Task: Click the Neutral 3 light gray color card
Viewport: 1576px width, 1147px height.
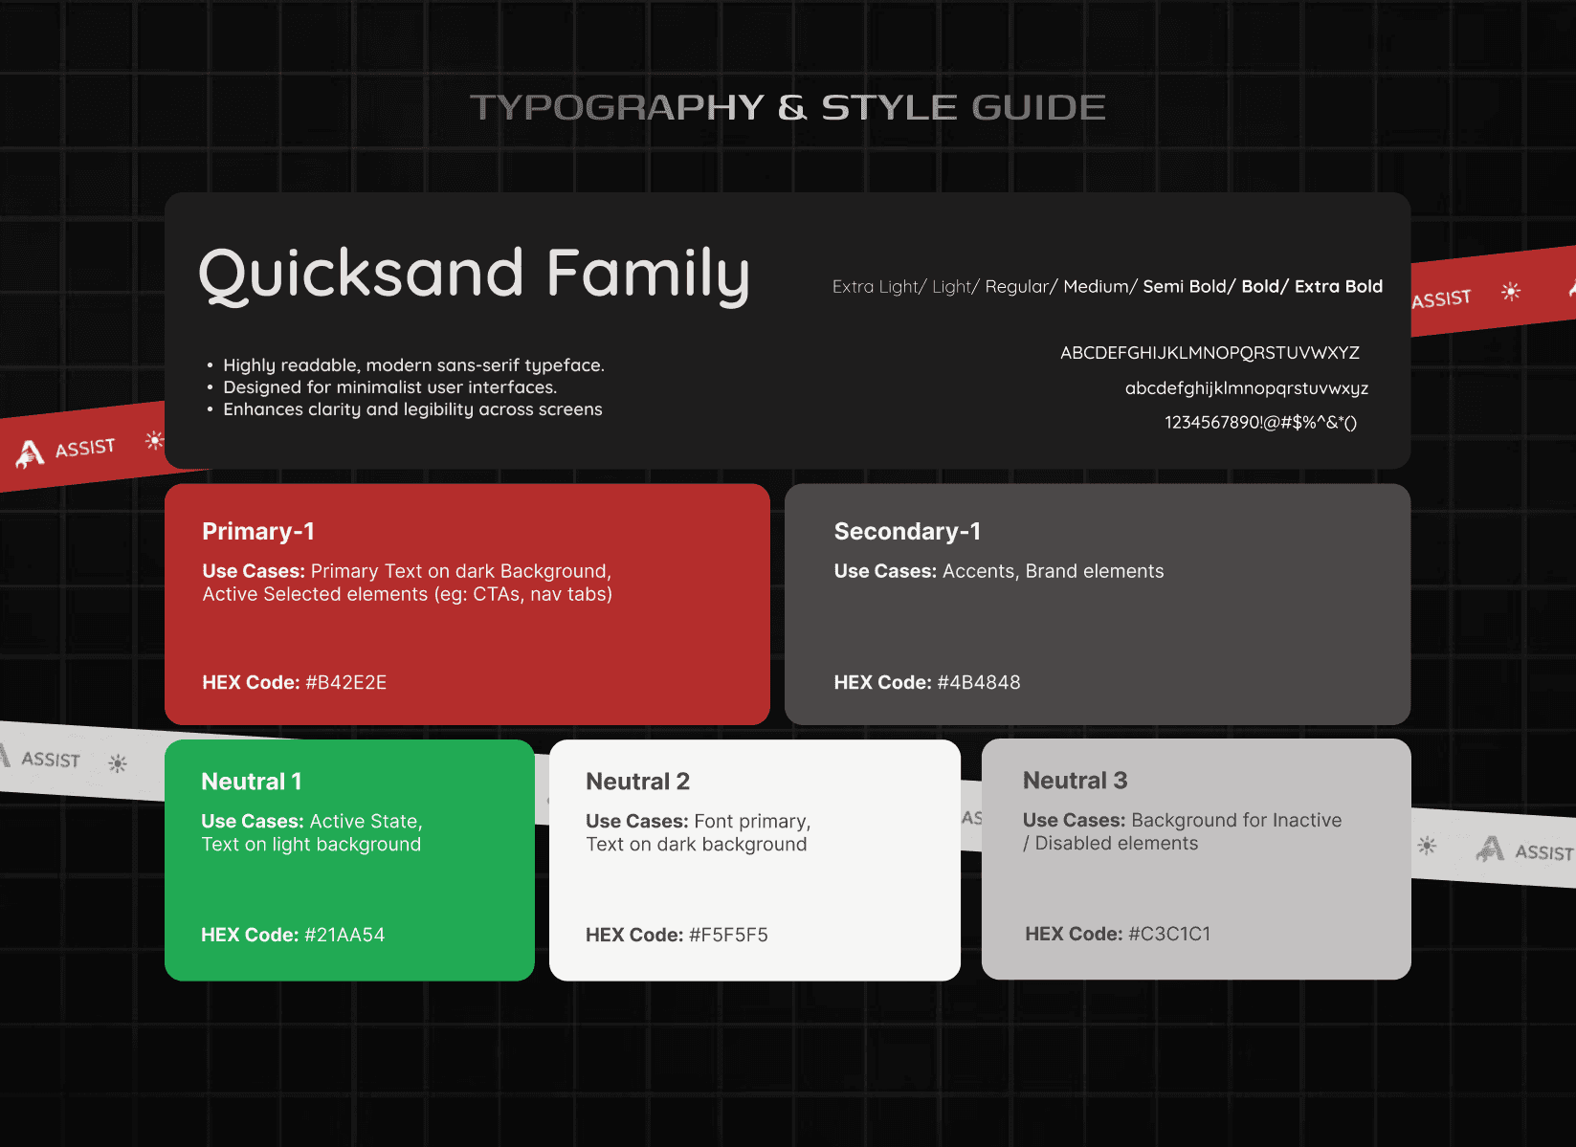Action: 1196,859
